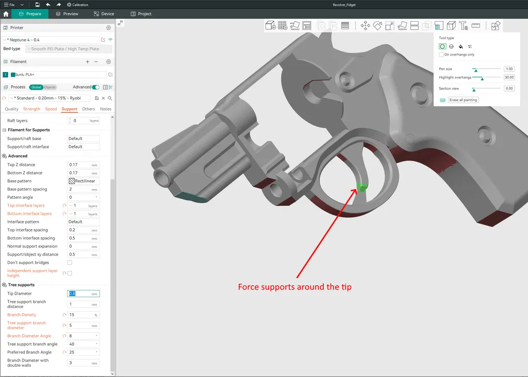The height and width of the screenshot is (377, 528).
Task: Click the Arrange all objects icon
Action: (x=307, y=26)
